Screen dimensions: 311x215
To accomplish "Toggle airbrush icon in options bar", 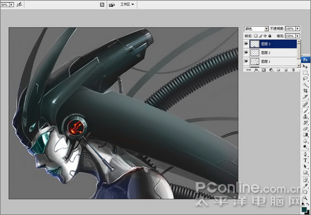I will click(19, 4).
